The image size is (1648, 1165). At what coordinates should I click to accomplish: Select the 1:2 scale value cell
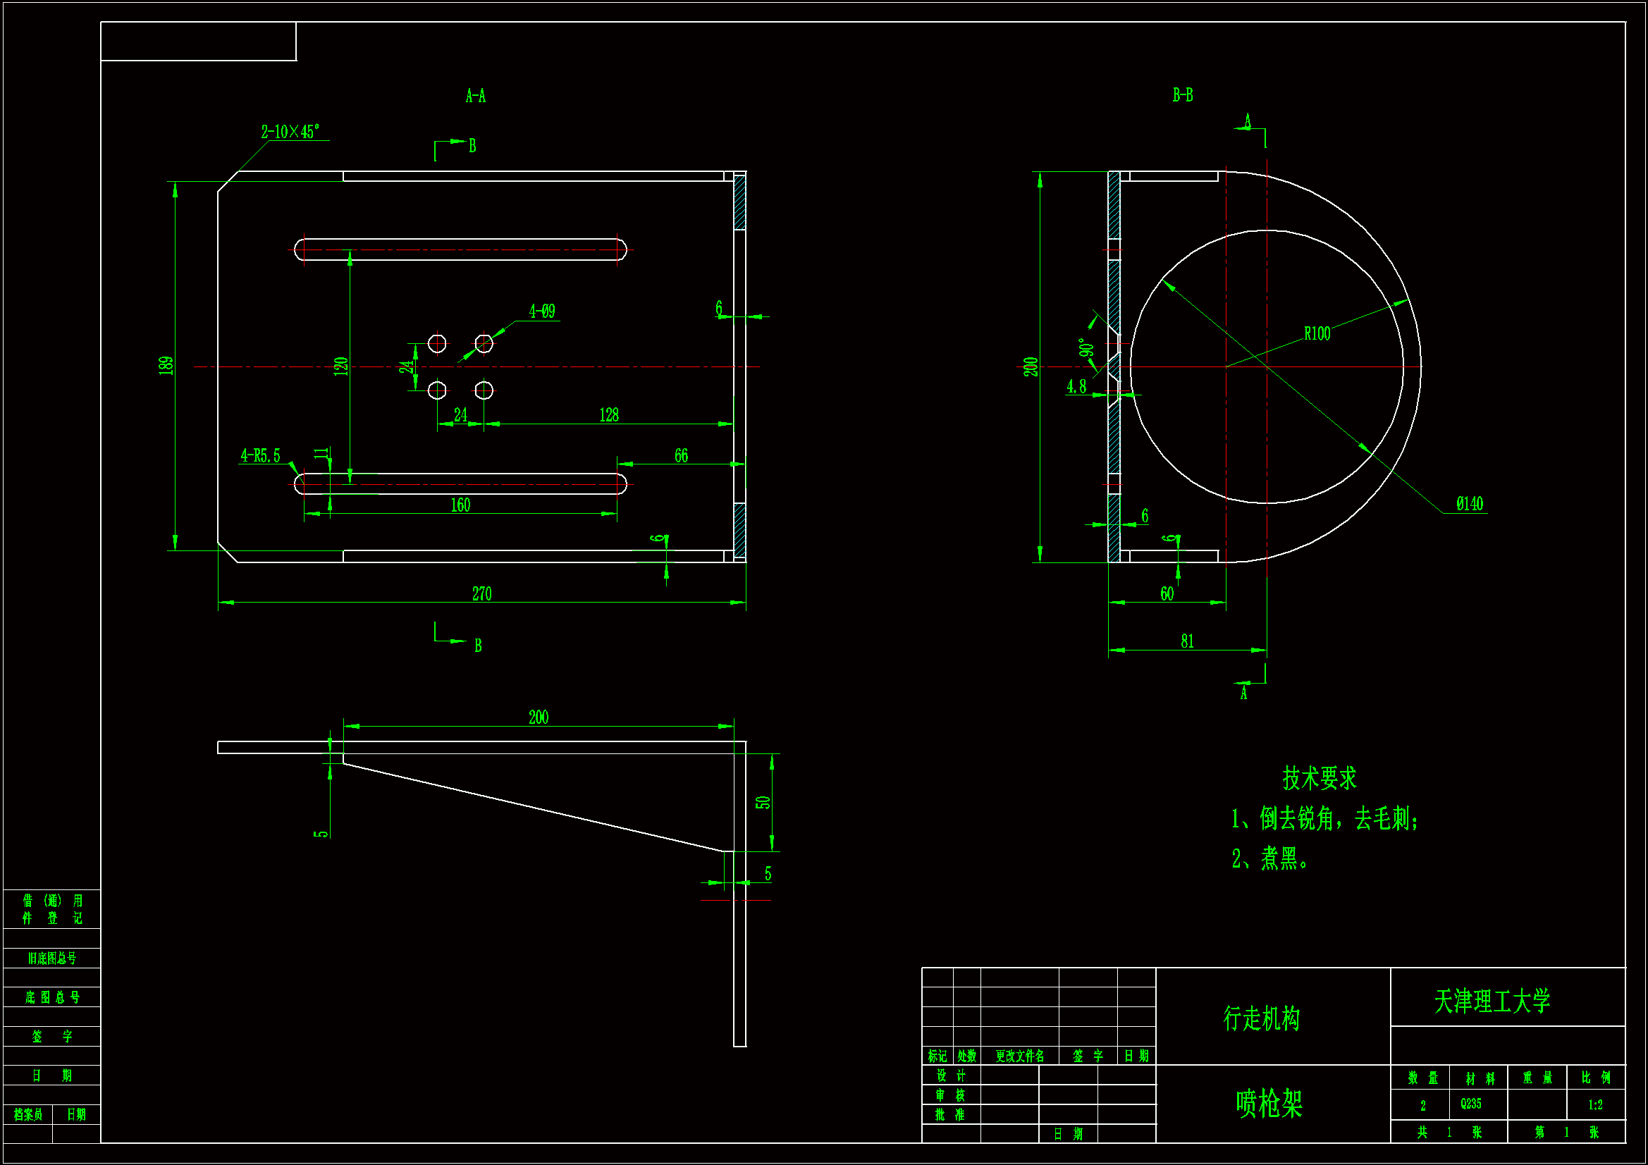1595,1104
